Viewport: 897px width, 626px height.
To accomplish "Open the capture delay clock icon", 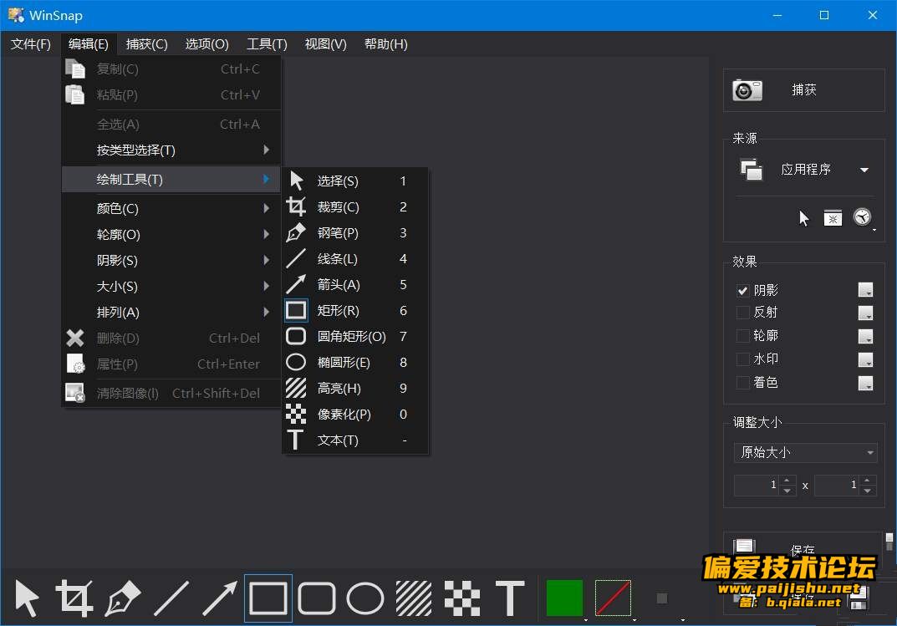I will click(x=862, y=217).
